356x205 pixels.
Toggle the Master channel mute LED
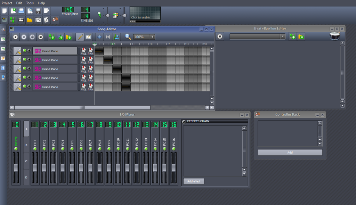tap(16, 149)
